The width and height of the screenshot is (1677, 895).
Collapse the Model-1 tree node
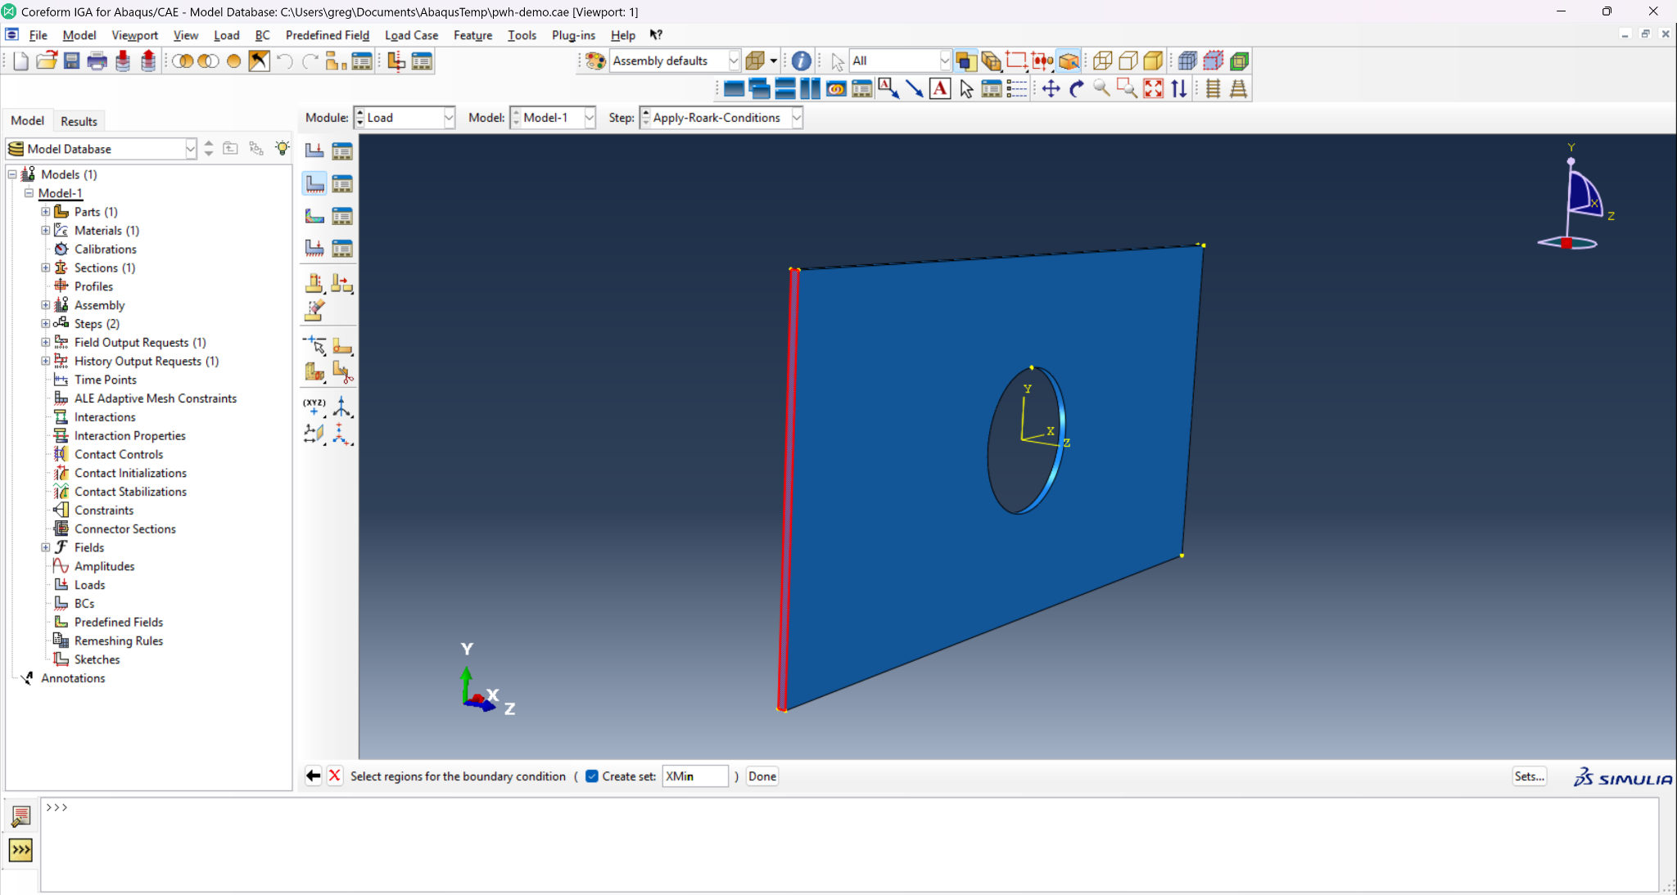(x=29, y=193)
